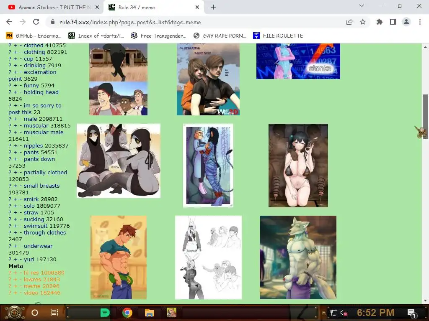
Task: Open the pants tag link
Action: pyautogui.click(x=31, y=152)
